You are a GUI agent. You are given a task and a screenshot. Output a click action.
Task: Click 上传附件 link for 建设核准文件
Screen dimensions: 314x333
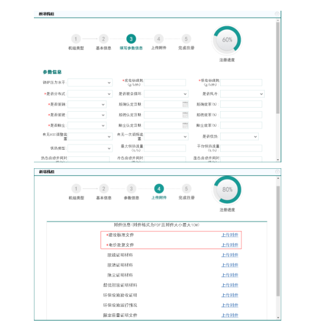[x=230, y=235]
